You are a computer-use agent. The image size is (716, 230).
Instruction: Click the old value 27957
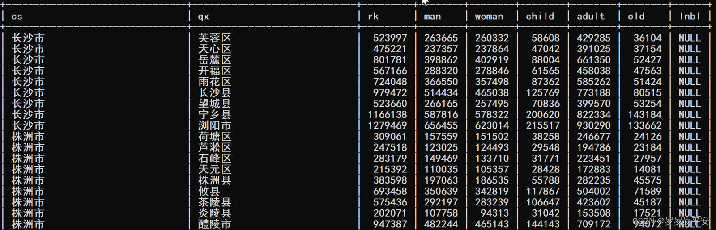[648, 159]
